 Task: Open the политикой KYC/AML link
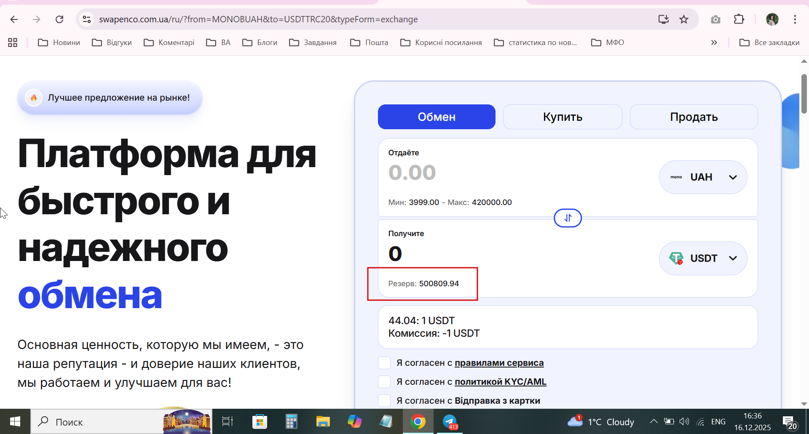[x=501, y=382]
